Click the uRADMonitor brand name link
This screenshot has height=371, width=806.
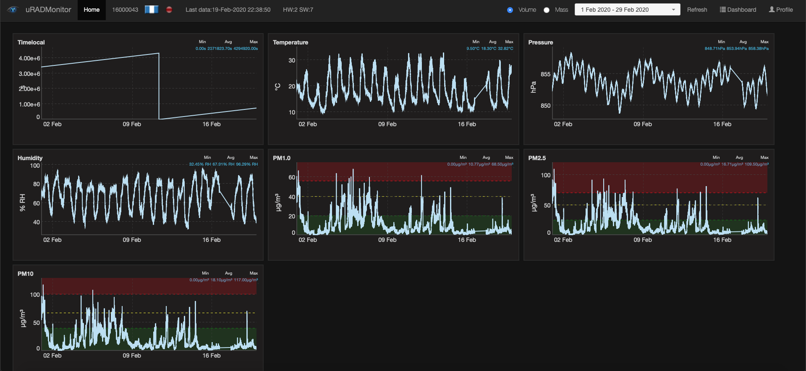pyautogui.click(x=48, y=10)
